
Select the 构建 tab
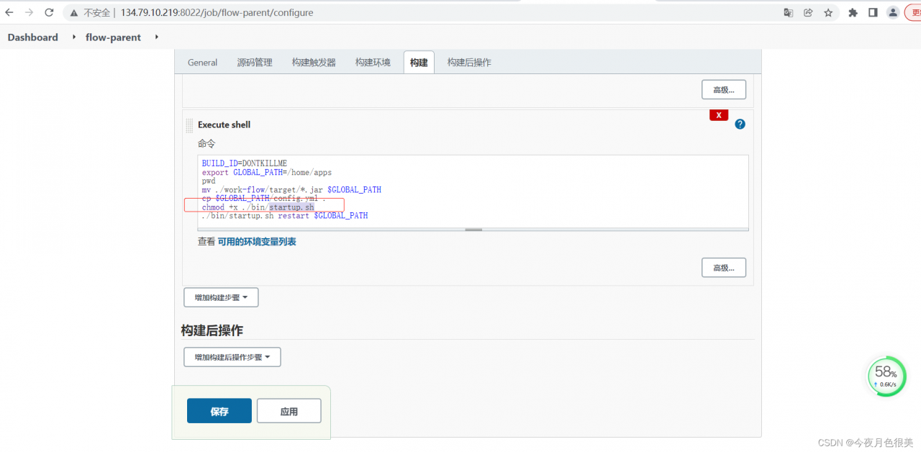pos(419,63)
